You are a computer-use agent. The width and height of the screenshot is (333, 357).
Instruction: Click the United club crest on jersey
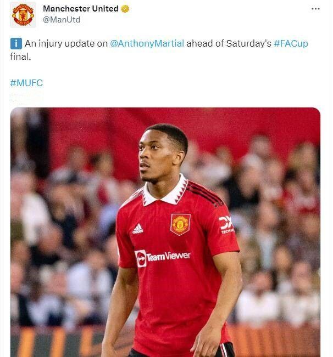180,224
